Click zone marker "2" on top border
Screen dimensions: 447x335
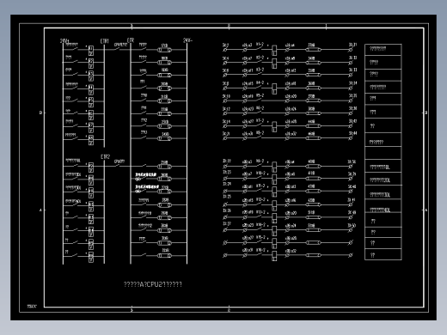pos(229,26)
